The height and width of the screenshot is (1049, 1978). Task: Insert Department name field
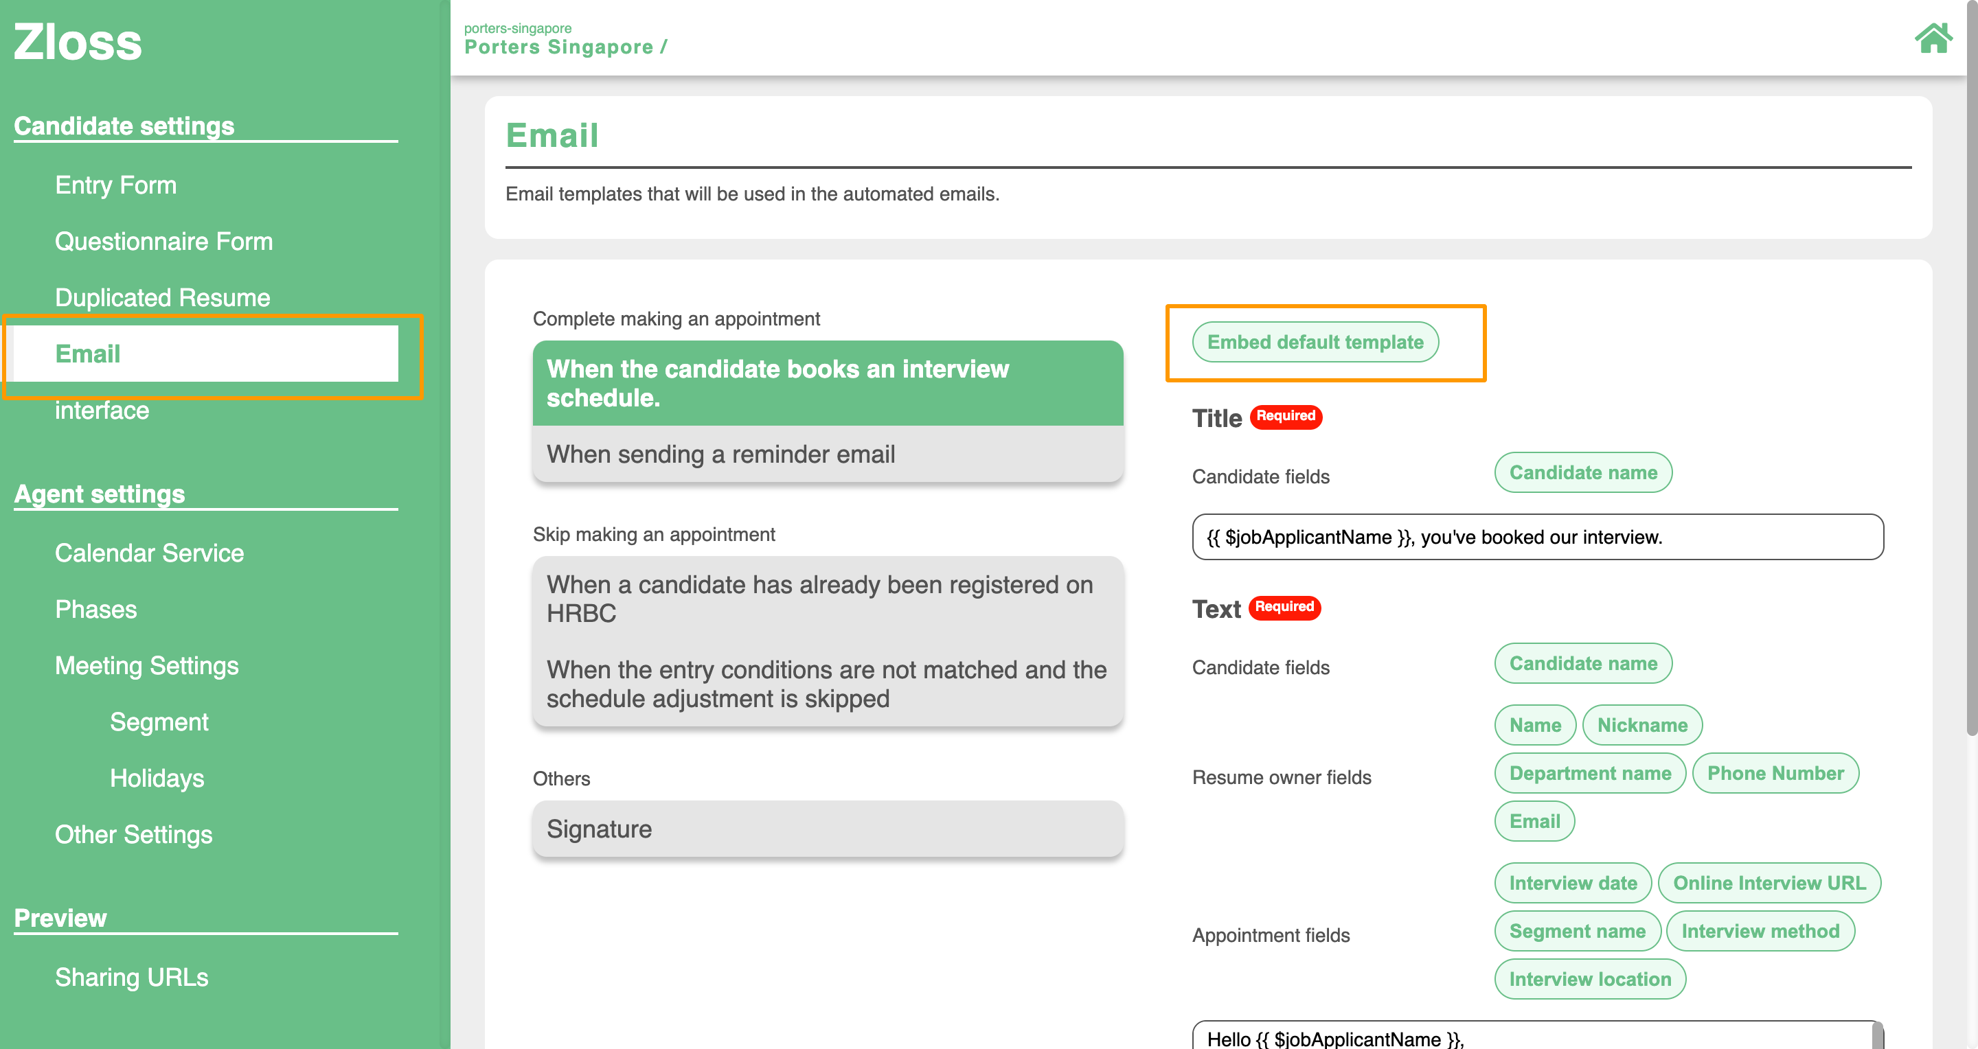click(1589, 773)
